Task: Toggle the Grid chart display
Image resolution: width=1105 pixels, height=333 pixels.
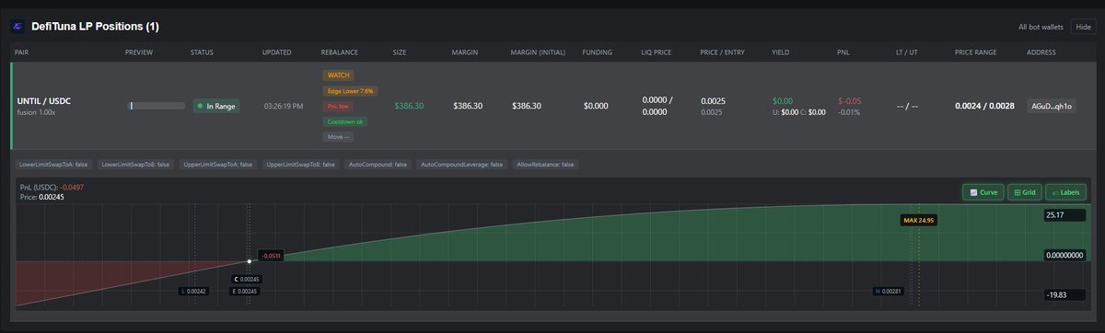Action: click(1024, 192)
